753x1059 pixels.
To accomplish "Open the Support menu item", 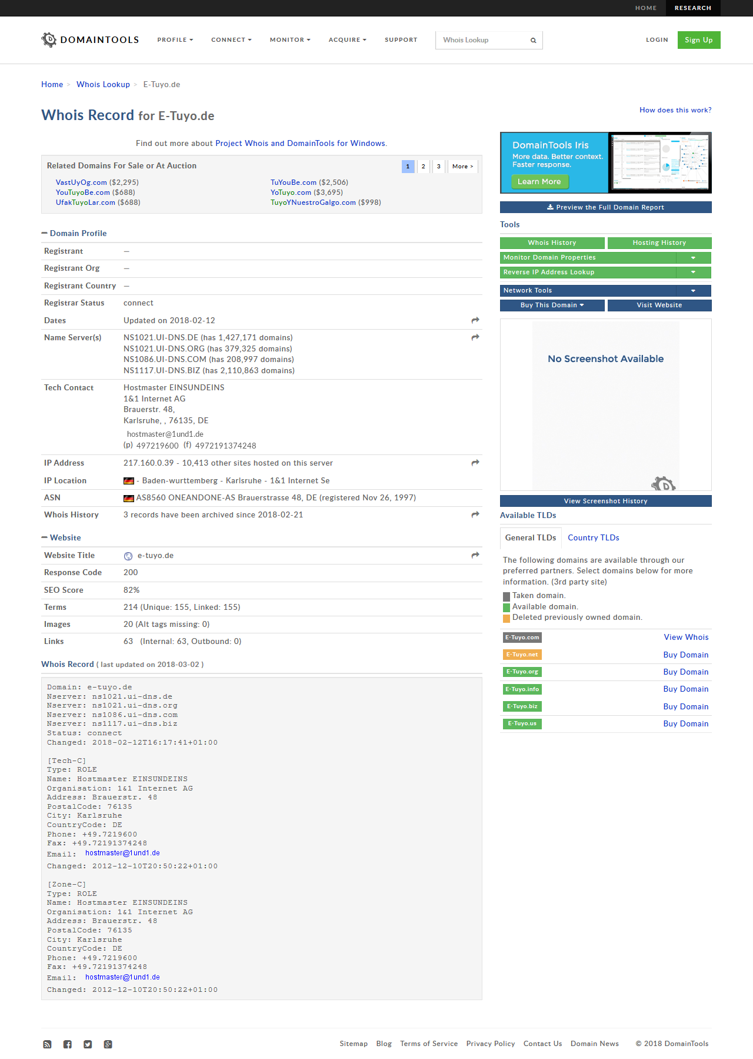I will [x=401, y=40].
